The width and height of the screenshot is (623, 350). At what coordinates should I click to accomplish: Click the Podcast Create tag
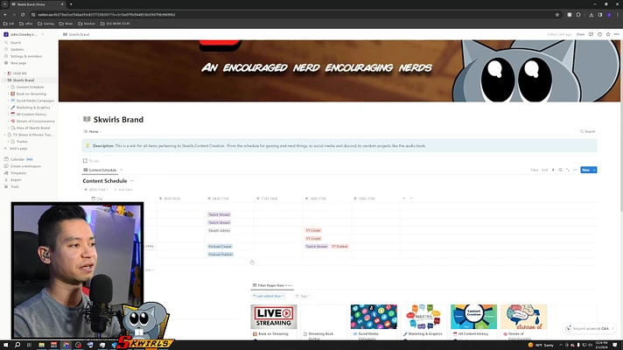220,246
